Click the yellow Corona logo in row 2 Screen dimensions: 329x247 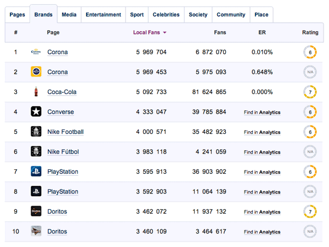tap(36, 72)
